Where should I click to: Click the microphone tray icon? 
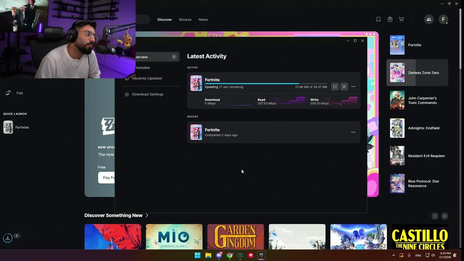tap(409, 256)
